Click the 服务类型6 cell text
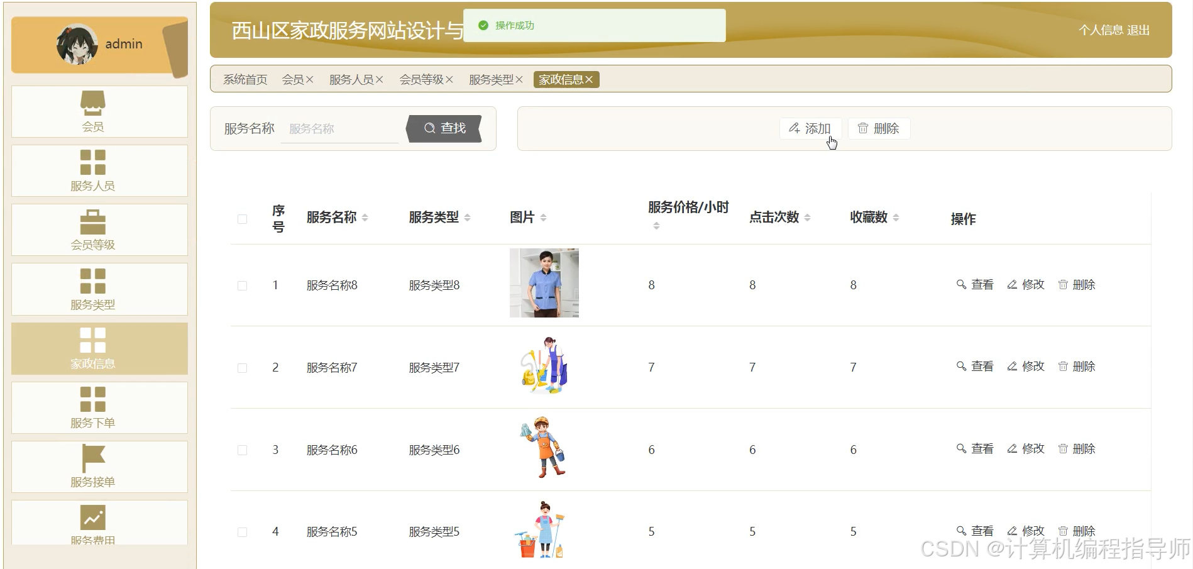The width and height of the screenshot is (1193, 569). tap(434, 450)
